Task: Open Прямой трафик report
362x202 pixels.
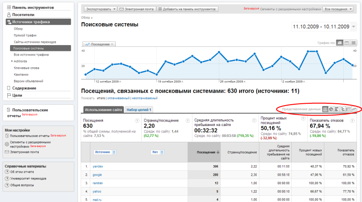Action: point(25,35)
